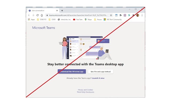
Task: Click the Teams desktop app illustration
Action: tap(85, 48)
